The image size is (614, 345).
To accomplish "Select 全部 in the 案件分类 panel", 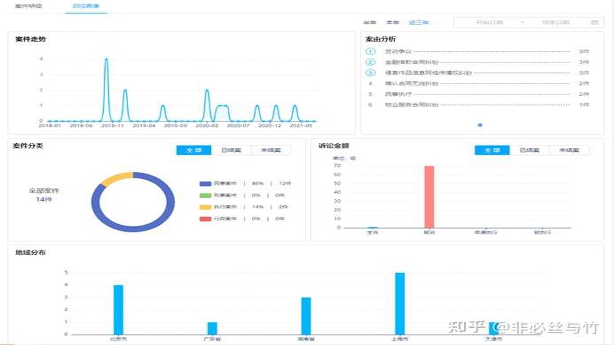I will (x=194, y=150).
